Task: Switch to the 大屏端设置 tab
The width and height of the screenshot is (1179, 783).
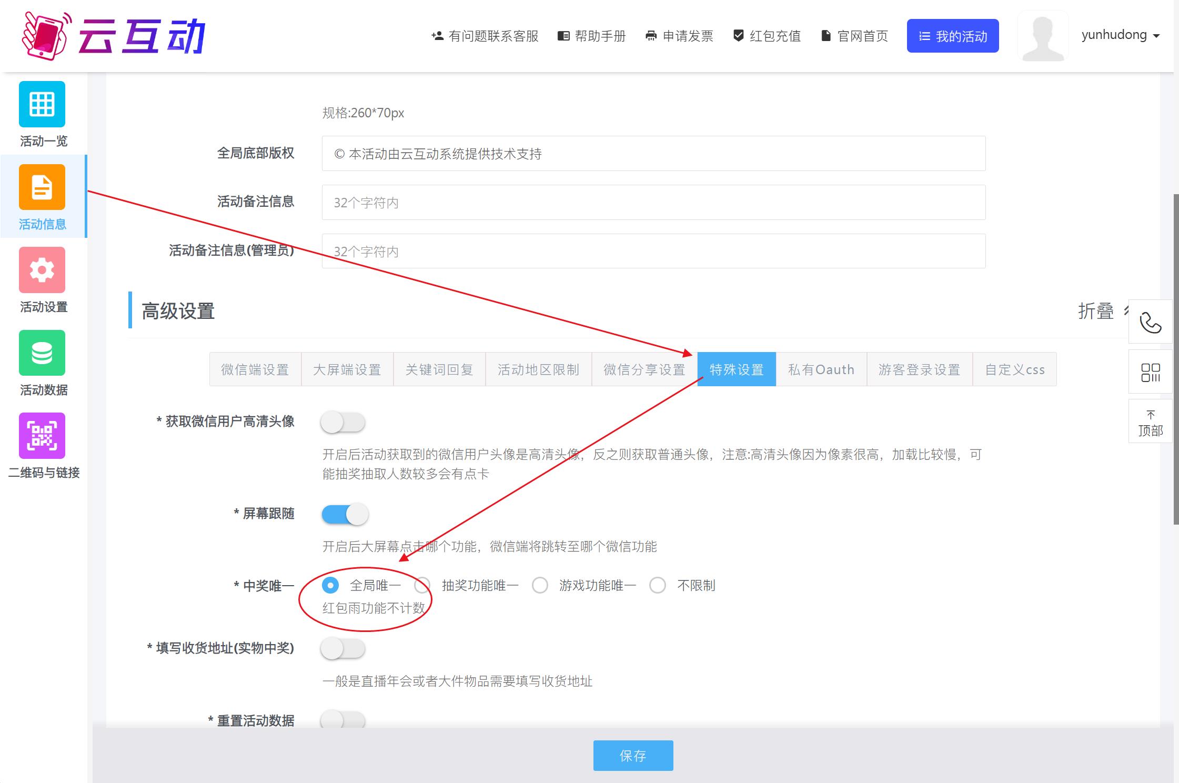Action: point(347,369)
